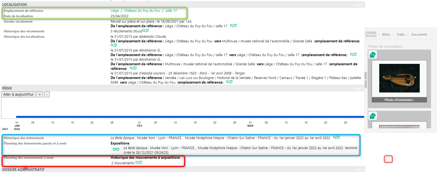Jump to top via RÉGIE 'haut' link
The image size is (437, 172).
(x=358, y=88)
